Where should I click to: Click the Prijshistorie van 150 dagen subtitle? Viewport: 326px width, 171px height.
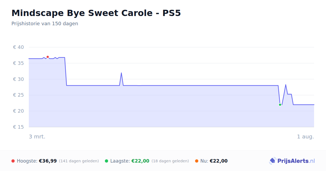click(45, 24)
